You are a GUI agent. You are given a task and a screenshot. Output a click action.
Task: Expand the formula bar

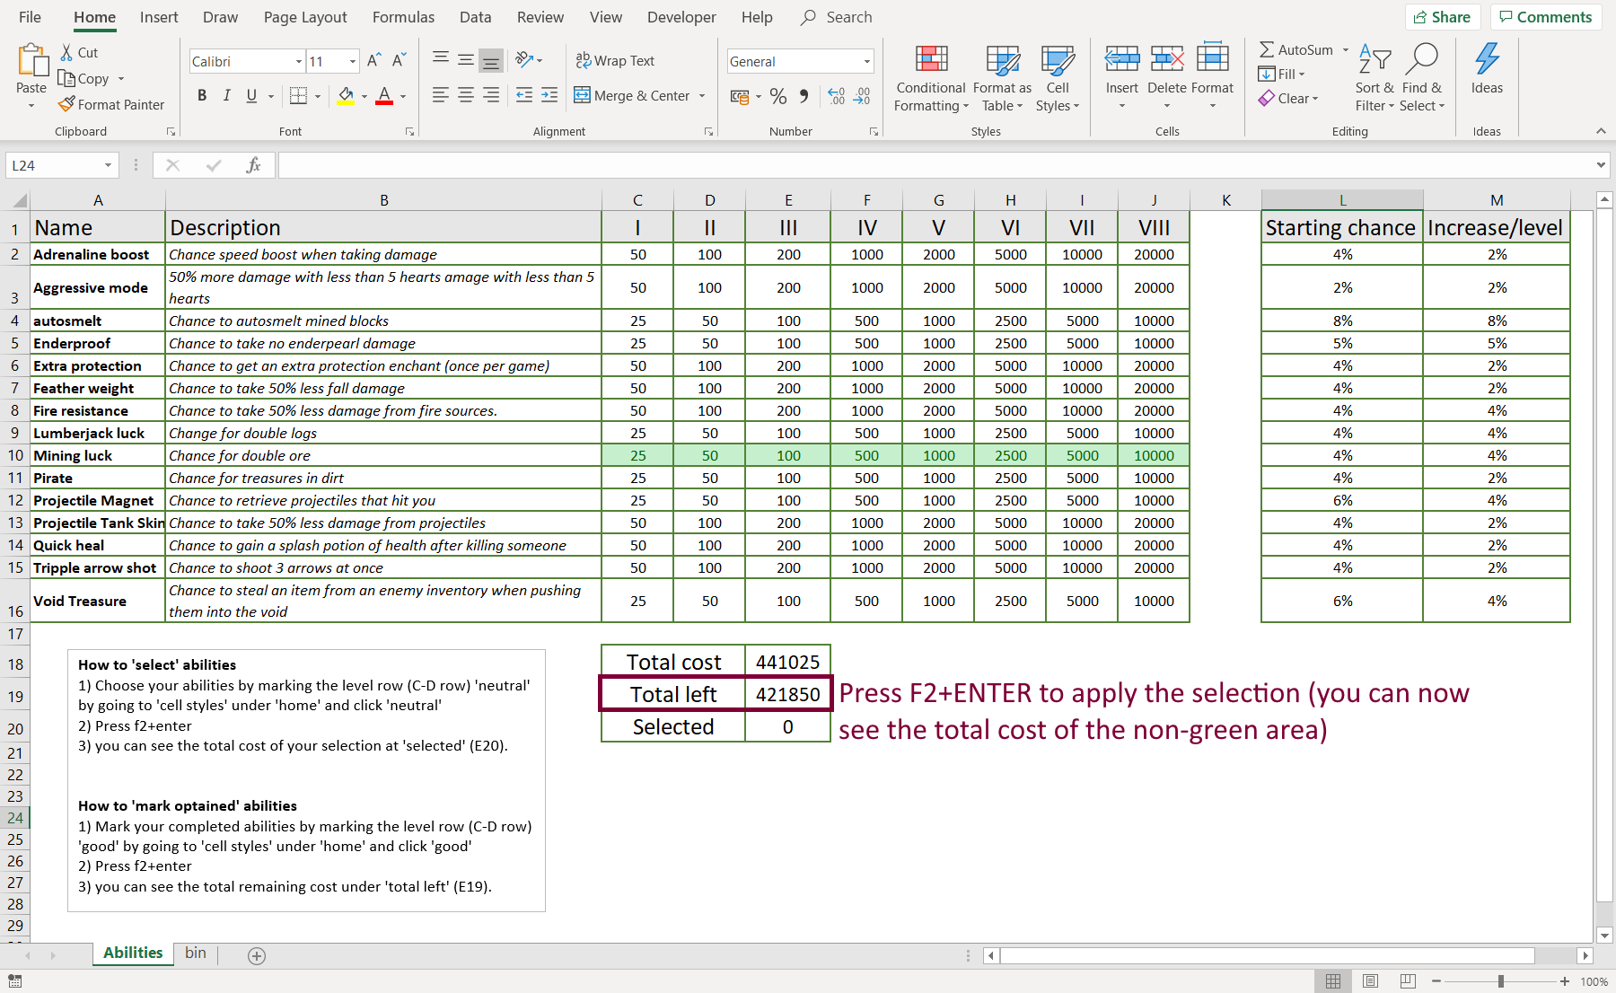[1601, 165]
